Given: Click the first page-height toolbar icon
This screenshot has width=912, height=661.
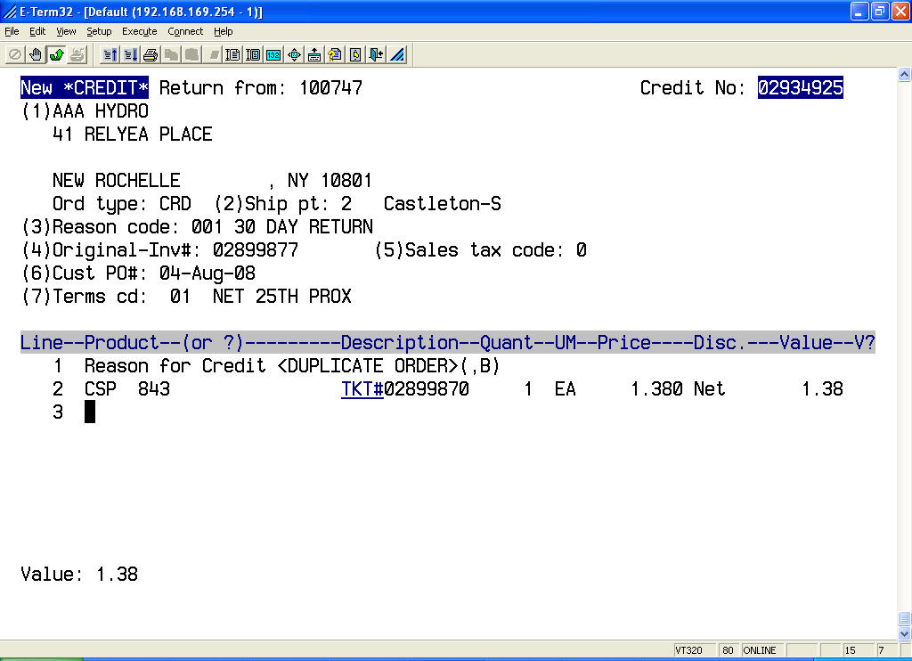Looking at the screenshot, I should [x=232, y=54].
